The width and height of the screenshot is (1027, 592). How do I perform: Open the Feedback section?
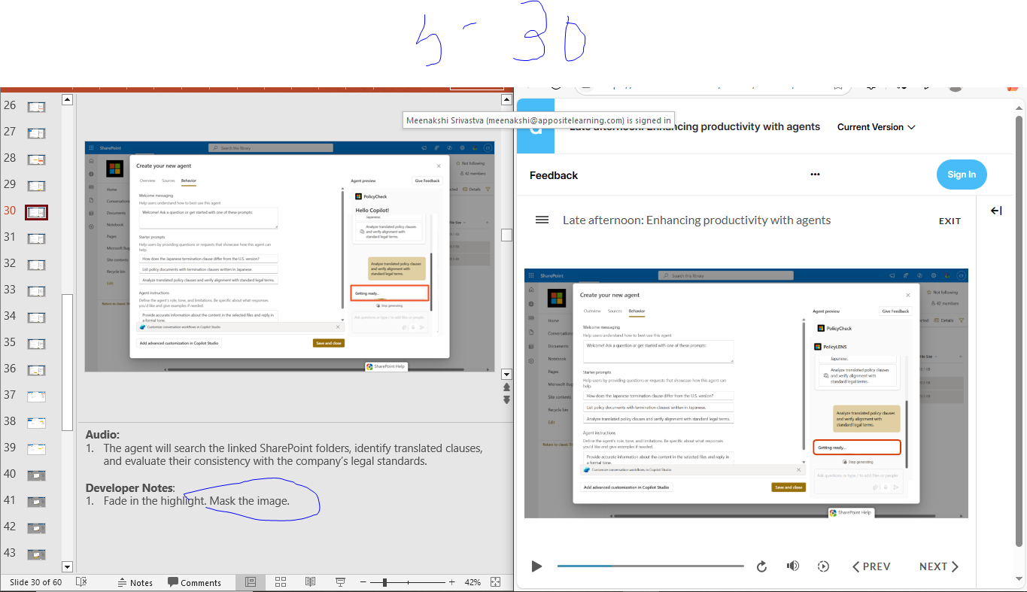tap(554, 175)
